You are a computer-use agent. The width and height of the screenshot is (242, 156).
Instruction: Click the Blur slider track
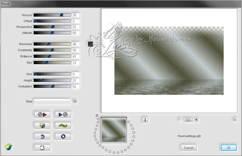tap(52, 62)
